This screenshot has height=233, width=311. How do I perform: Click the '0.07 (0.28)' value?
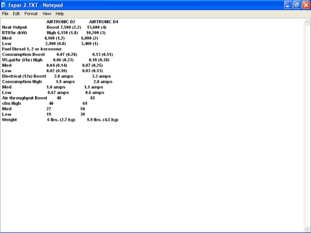tap(67, 54)
